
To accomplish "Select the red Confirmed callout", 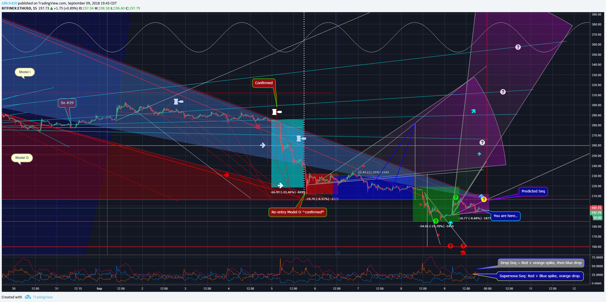I will coord(264,83).
